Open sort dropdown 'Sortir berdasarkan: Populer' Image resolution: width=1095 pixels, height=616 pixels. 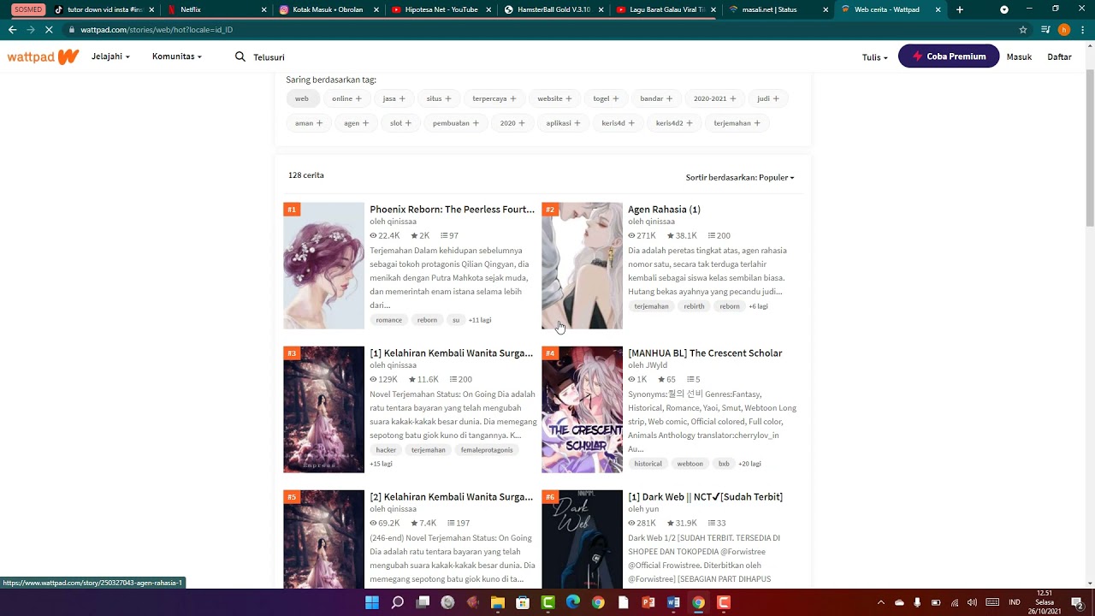[x=740, y=177]
